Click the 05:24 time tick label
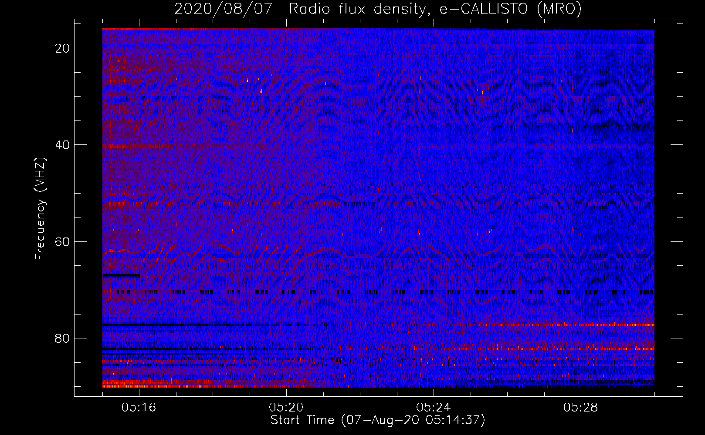Screen dimensions: 705x435 point(434,408)
